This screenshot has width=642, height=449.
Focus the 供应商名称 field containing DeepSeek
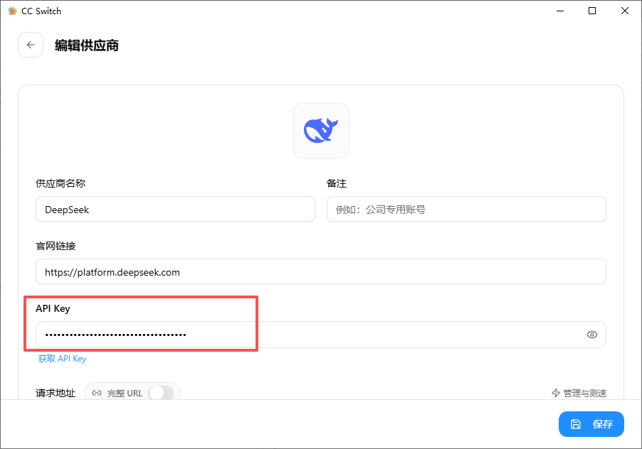pos(175,209)
